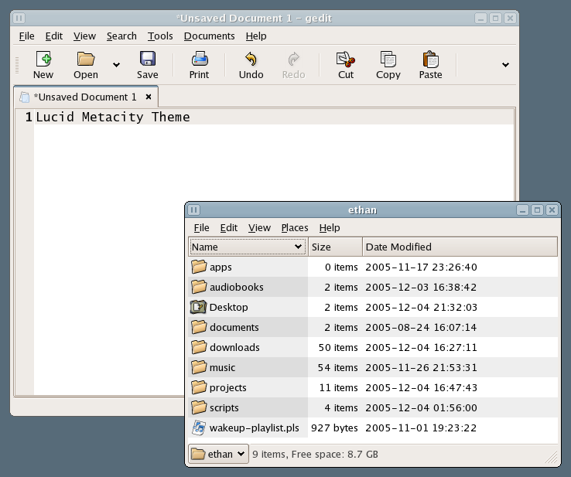Viewport: 571px width, 477px height.
Task: Select the projects folder icon
Action: pyautogui.click(x=199, y=387)
